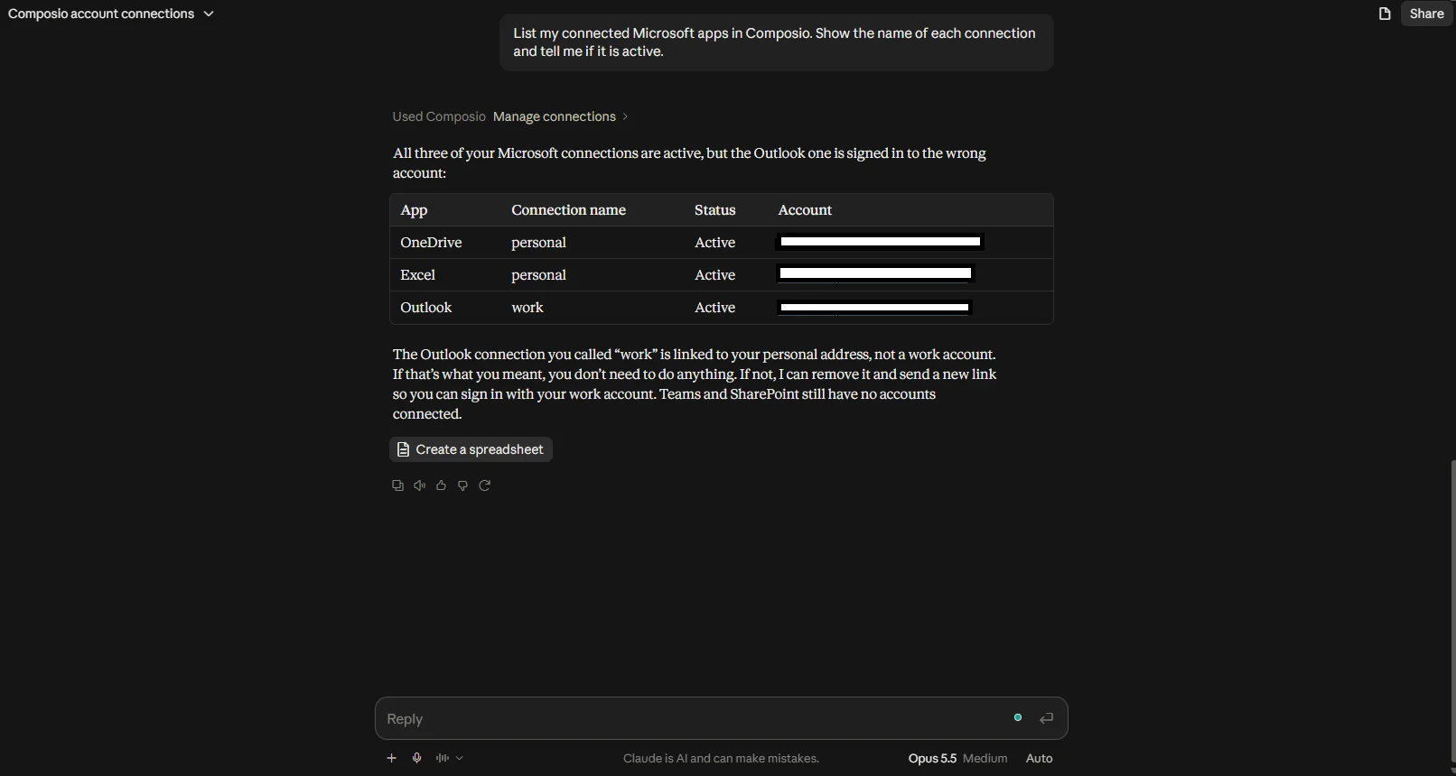This screenshot has height=776, width=1456.
Task: Add an attachment with the plus icon
Action: (391, 758)
